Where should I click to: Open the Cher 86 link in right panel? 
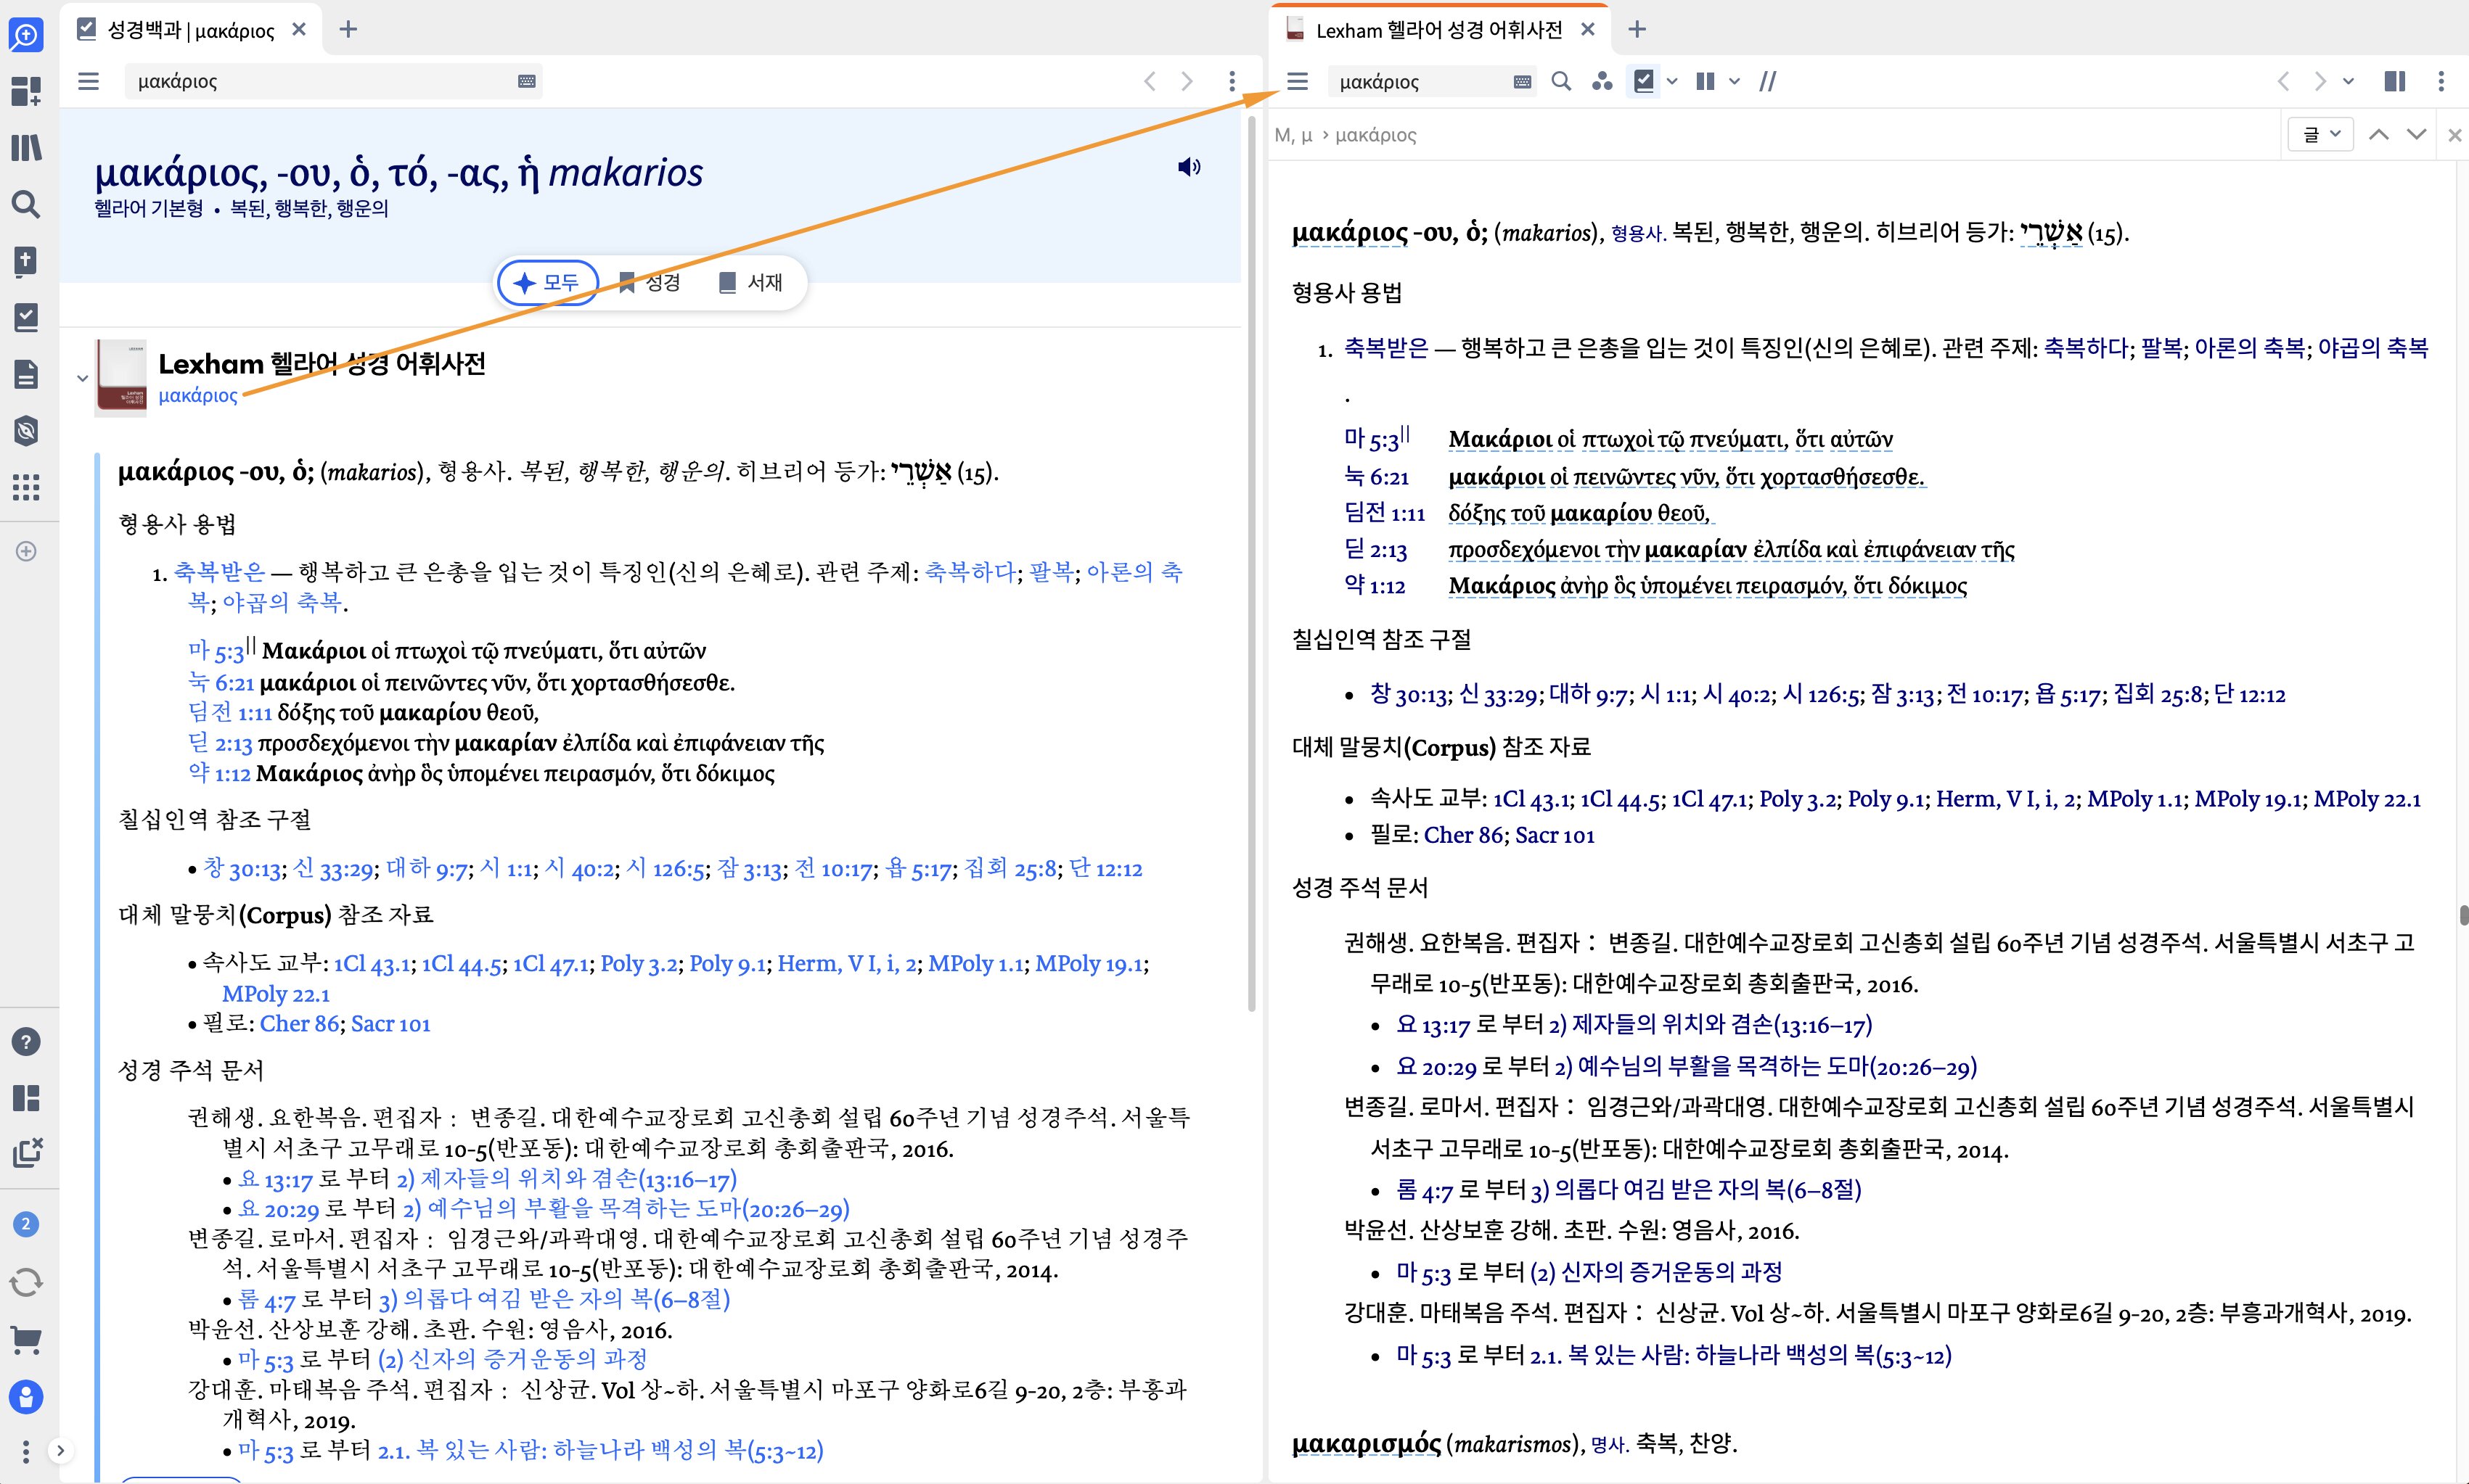coord(1464,835)
